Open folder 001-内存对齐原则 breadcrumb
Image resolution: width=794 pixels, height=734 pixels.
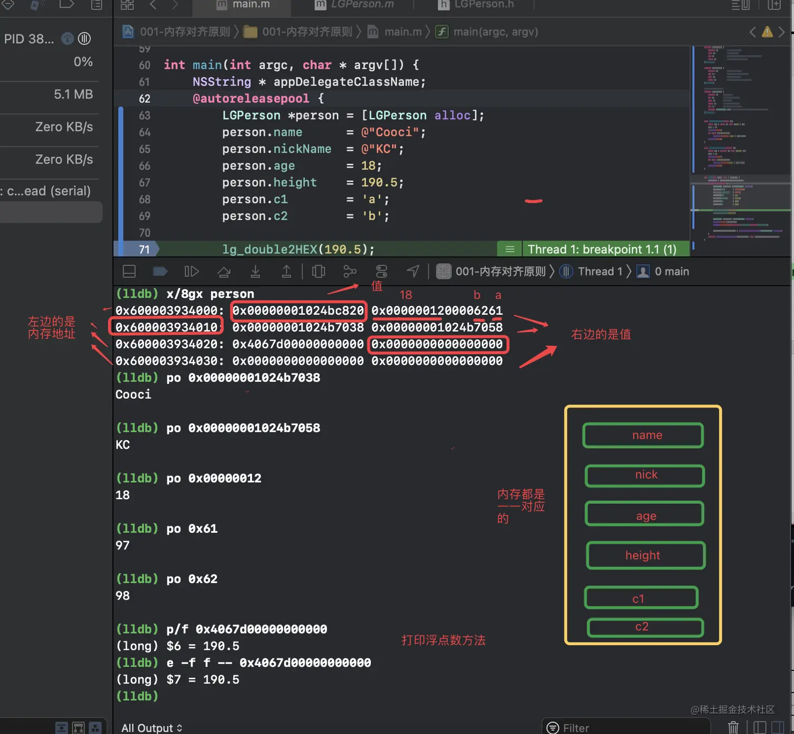tap(298, 32)
